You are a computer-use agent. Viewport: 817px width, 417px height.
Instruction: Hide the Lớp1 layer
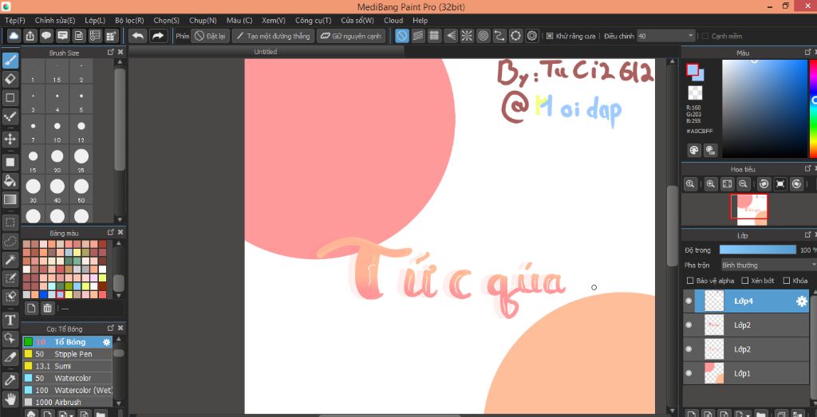pyautogui.click(x=689, y=373)
